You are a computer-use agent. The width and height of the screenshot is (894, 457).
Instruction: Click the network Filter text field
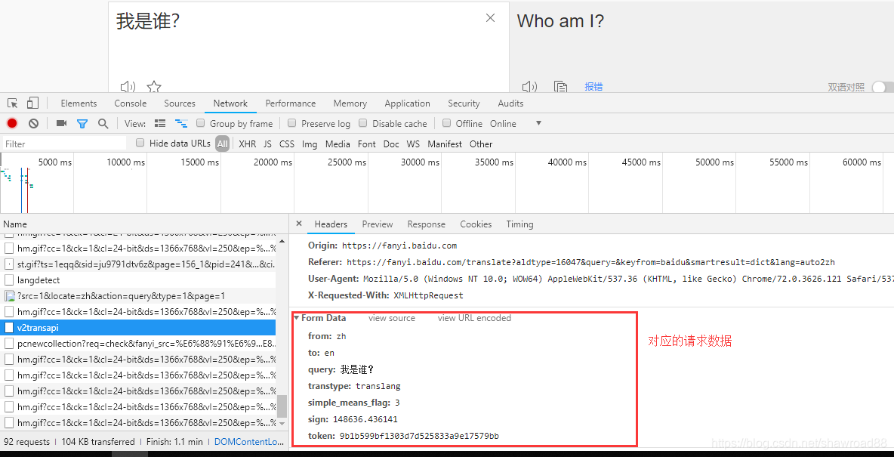[x=64, y=144]
